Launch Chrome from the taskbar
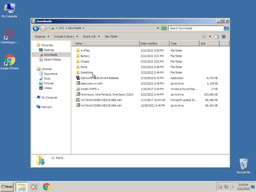 click(47, 186)
